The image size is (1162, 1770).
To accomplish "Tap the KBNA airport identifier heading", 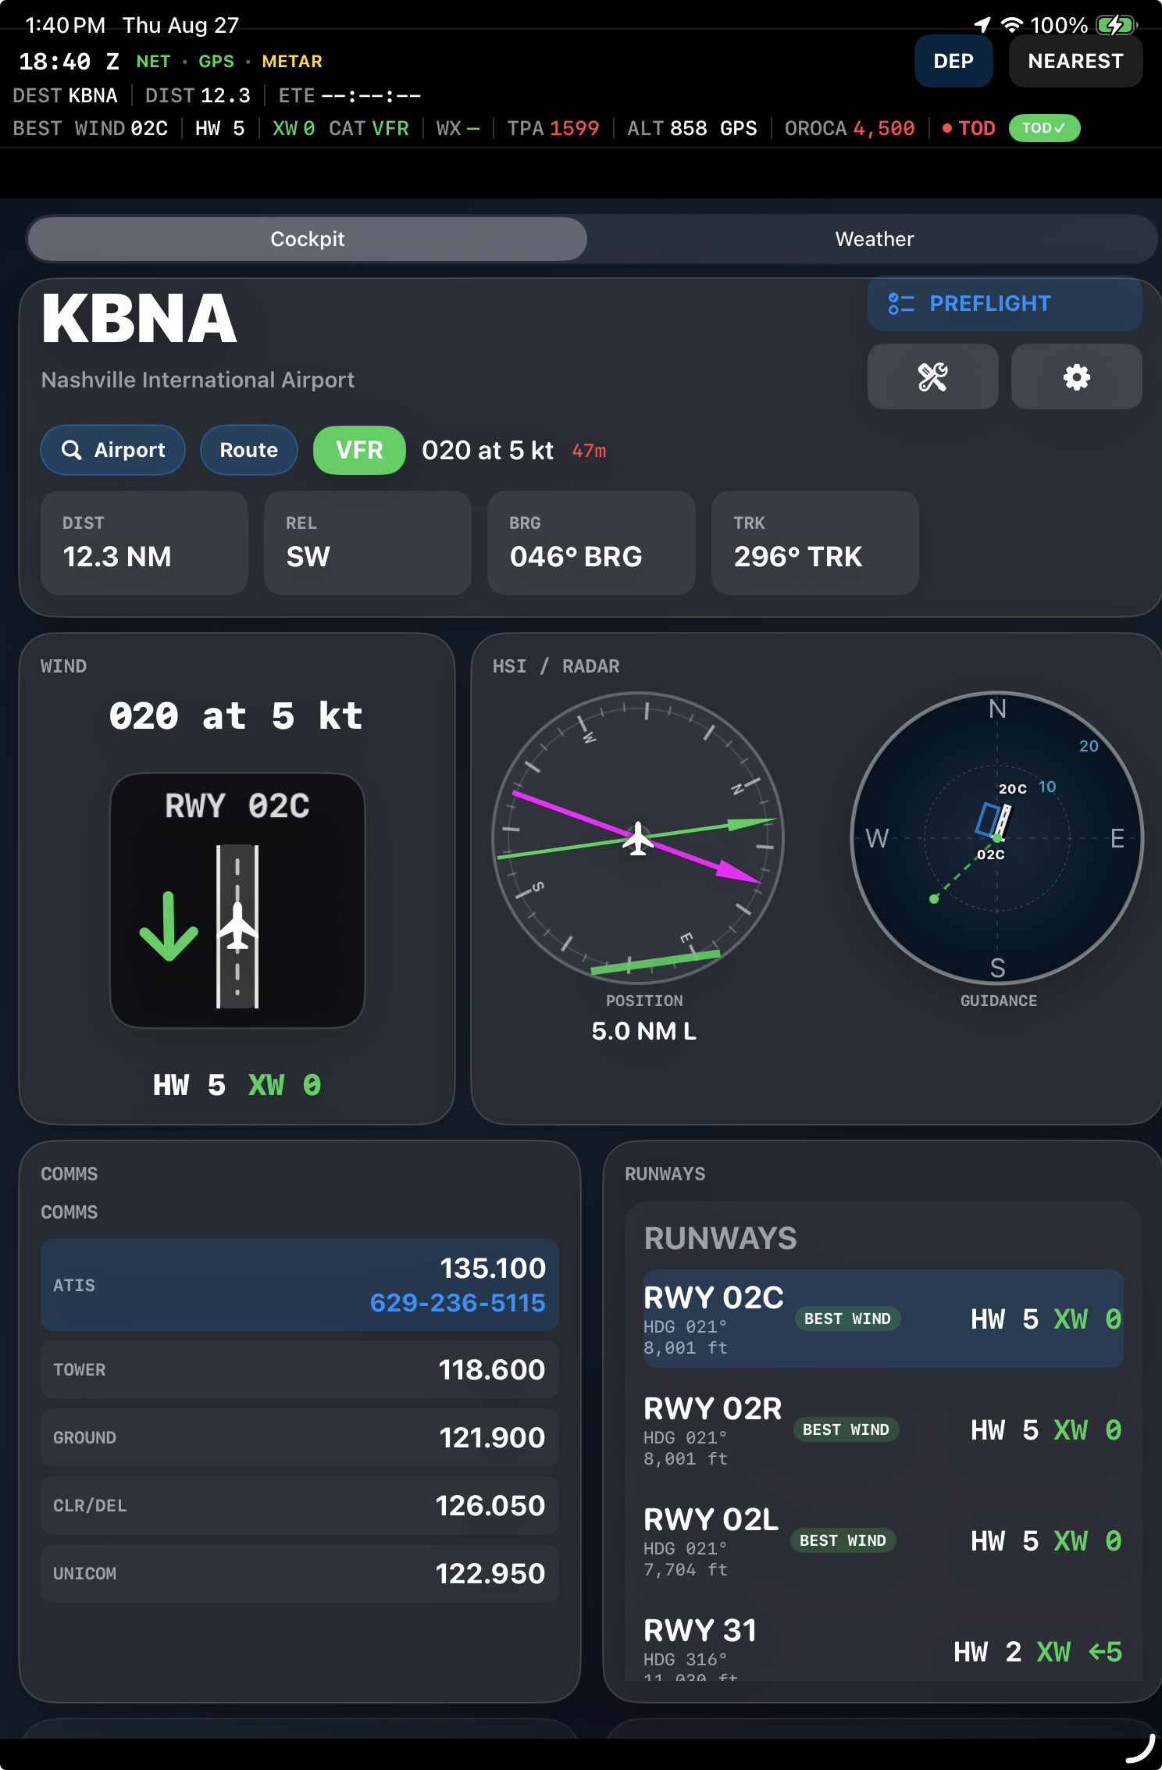I will pos(139,319).
